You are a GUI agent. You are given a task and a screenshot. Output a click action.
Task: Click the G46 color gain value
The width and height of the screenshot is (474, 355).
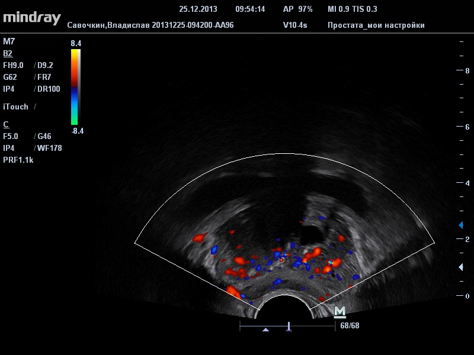click(x=44, y=136)
